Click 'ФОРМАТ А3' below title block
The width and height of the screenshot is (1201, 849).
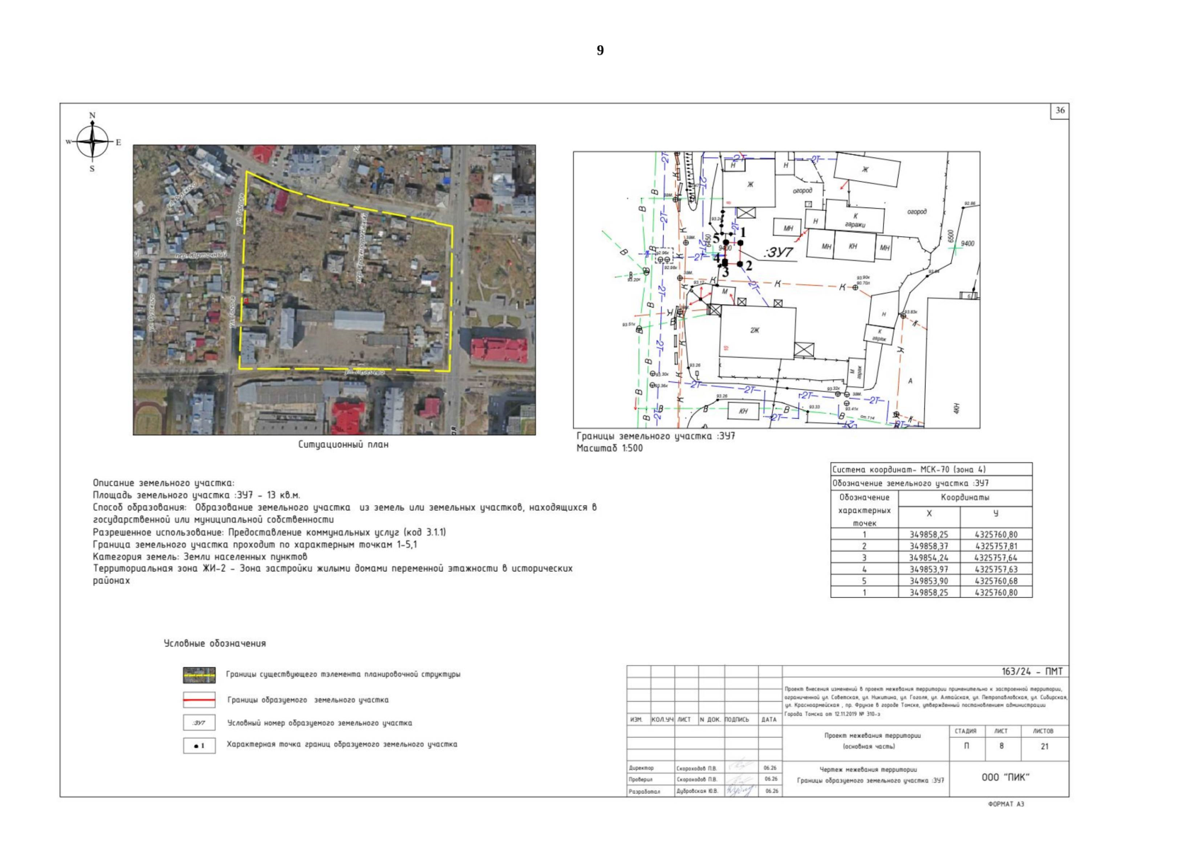coord(1006,804)
